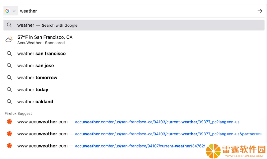Screen dimensions: 267x159
Task: Choose the "weather tomorrow" suggestion
Action: point(134,77)
